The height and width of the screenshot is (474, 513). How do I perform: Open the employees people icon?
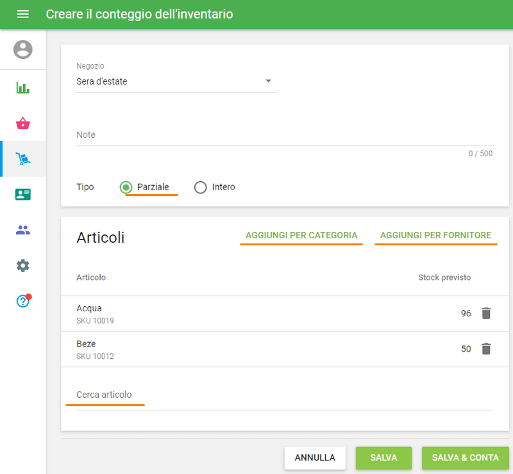pyautogui.click(x=23, y=230)
